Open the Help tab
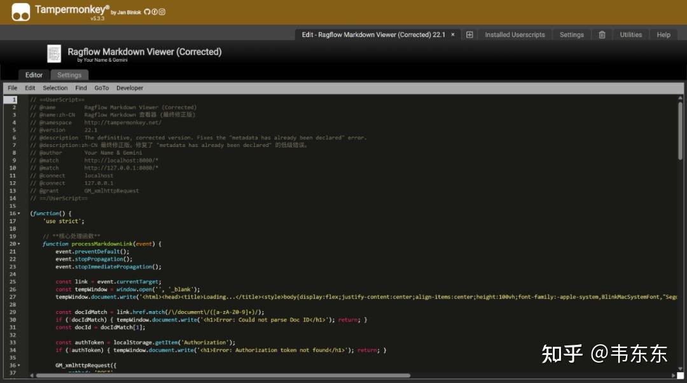The height and width of the screenshot is (383, 687). [x=663, y=34]
